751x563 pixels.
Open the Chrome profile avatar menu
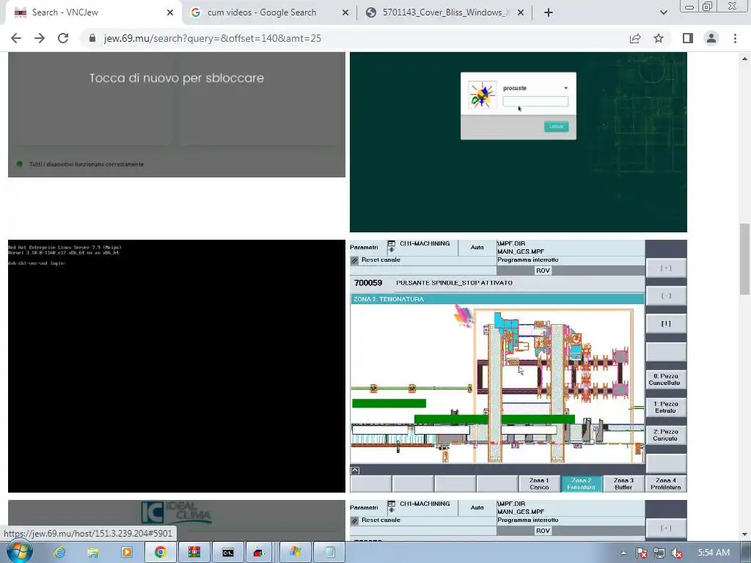[x=711, y=38]
